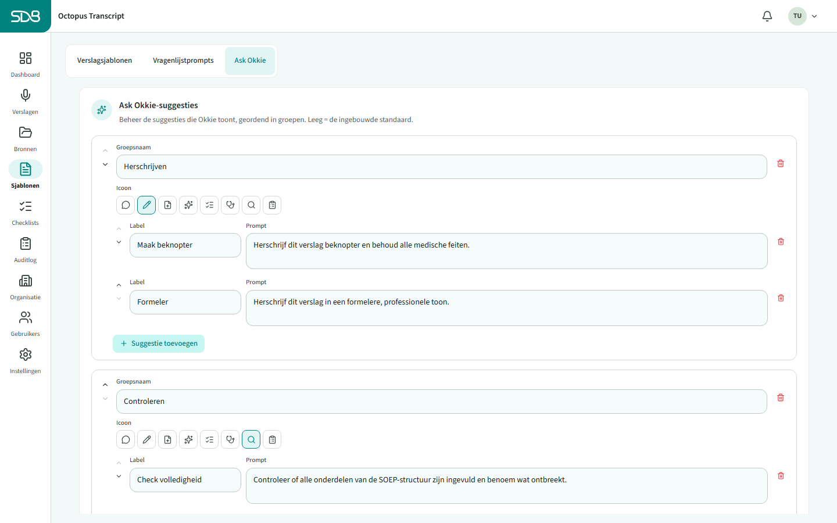Screen dimensions: 837x523
Task: Choose magnifier icon for Controleren group
Action: (251, 440)
